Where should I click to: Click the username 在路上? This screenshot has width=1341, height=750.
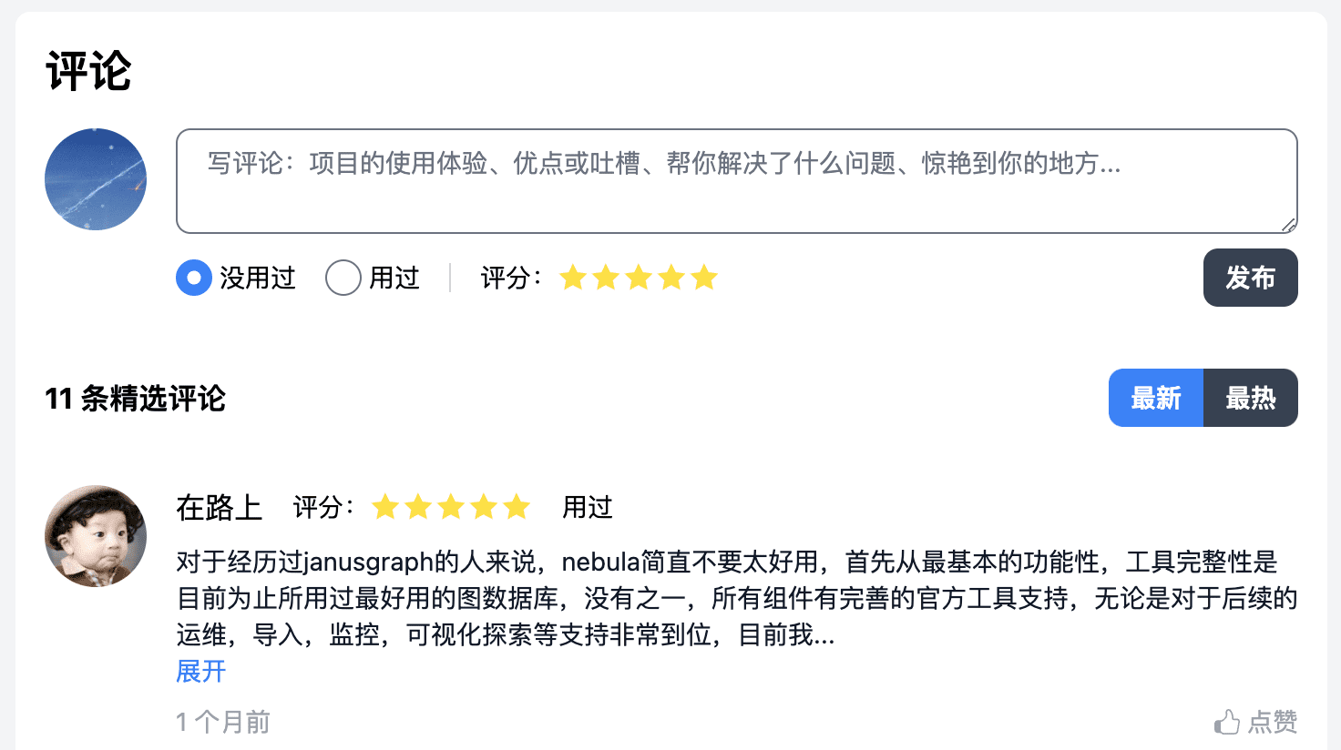[x=220, y=507]
